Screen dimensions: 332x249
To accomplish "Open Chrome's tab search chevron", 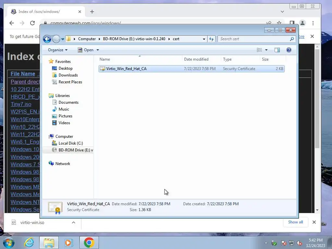I will 282,12.
